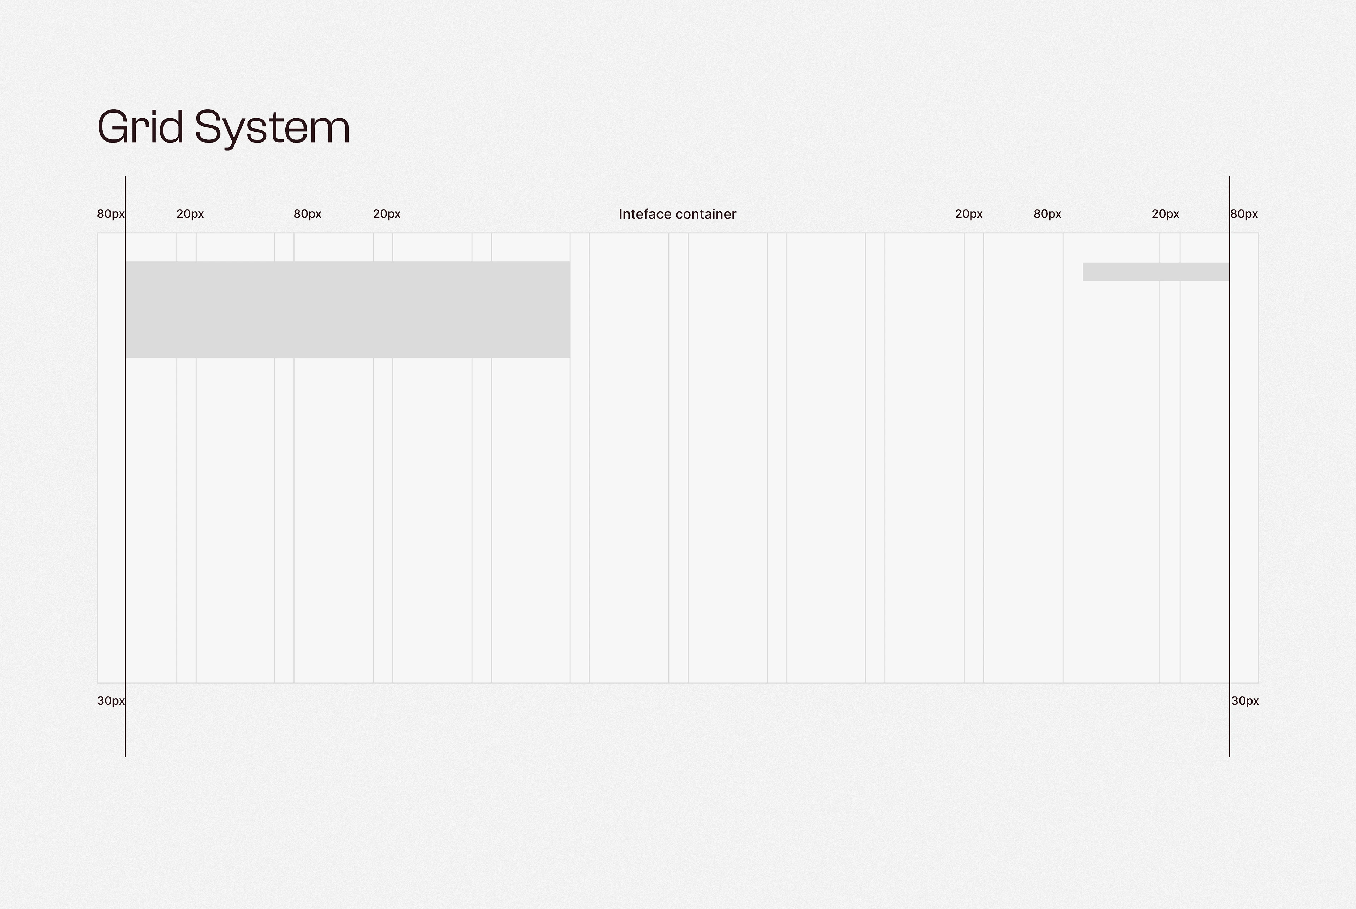Click the large gray placeholder block
Image resolution: width=1356 pixels, height=909 pixels.
(x=347, y=309)
